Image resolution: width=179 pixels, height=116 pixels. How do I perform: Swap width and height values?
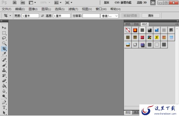point(42,16)
